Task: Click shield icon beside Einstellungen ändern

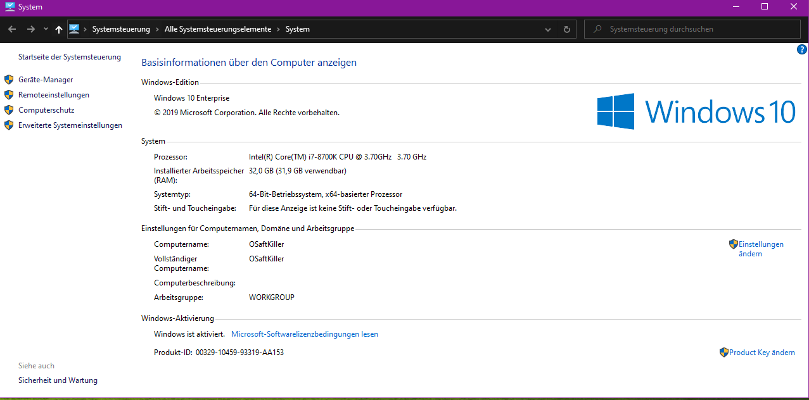Action: tap(734, 244)
